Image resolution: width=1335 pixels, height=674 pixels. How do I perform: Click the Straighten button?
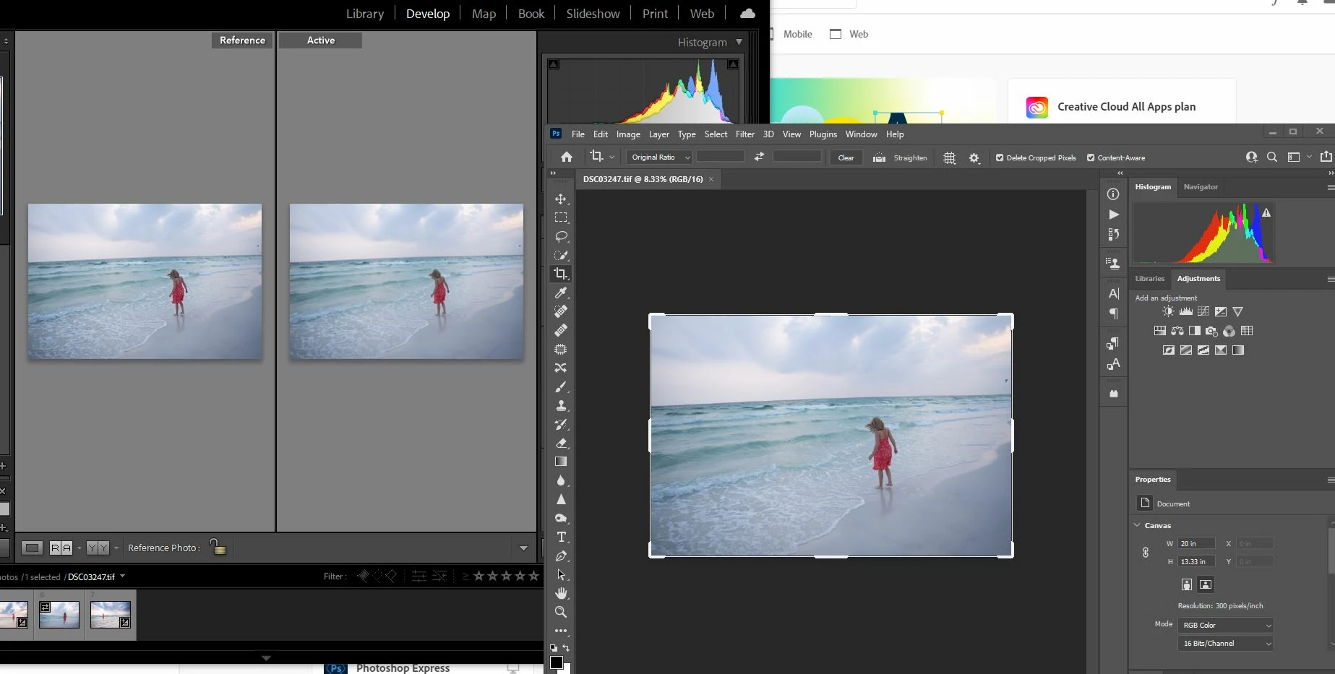click(900, 157)
